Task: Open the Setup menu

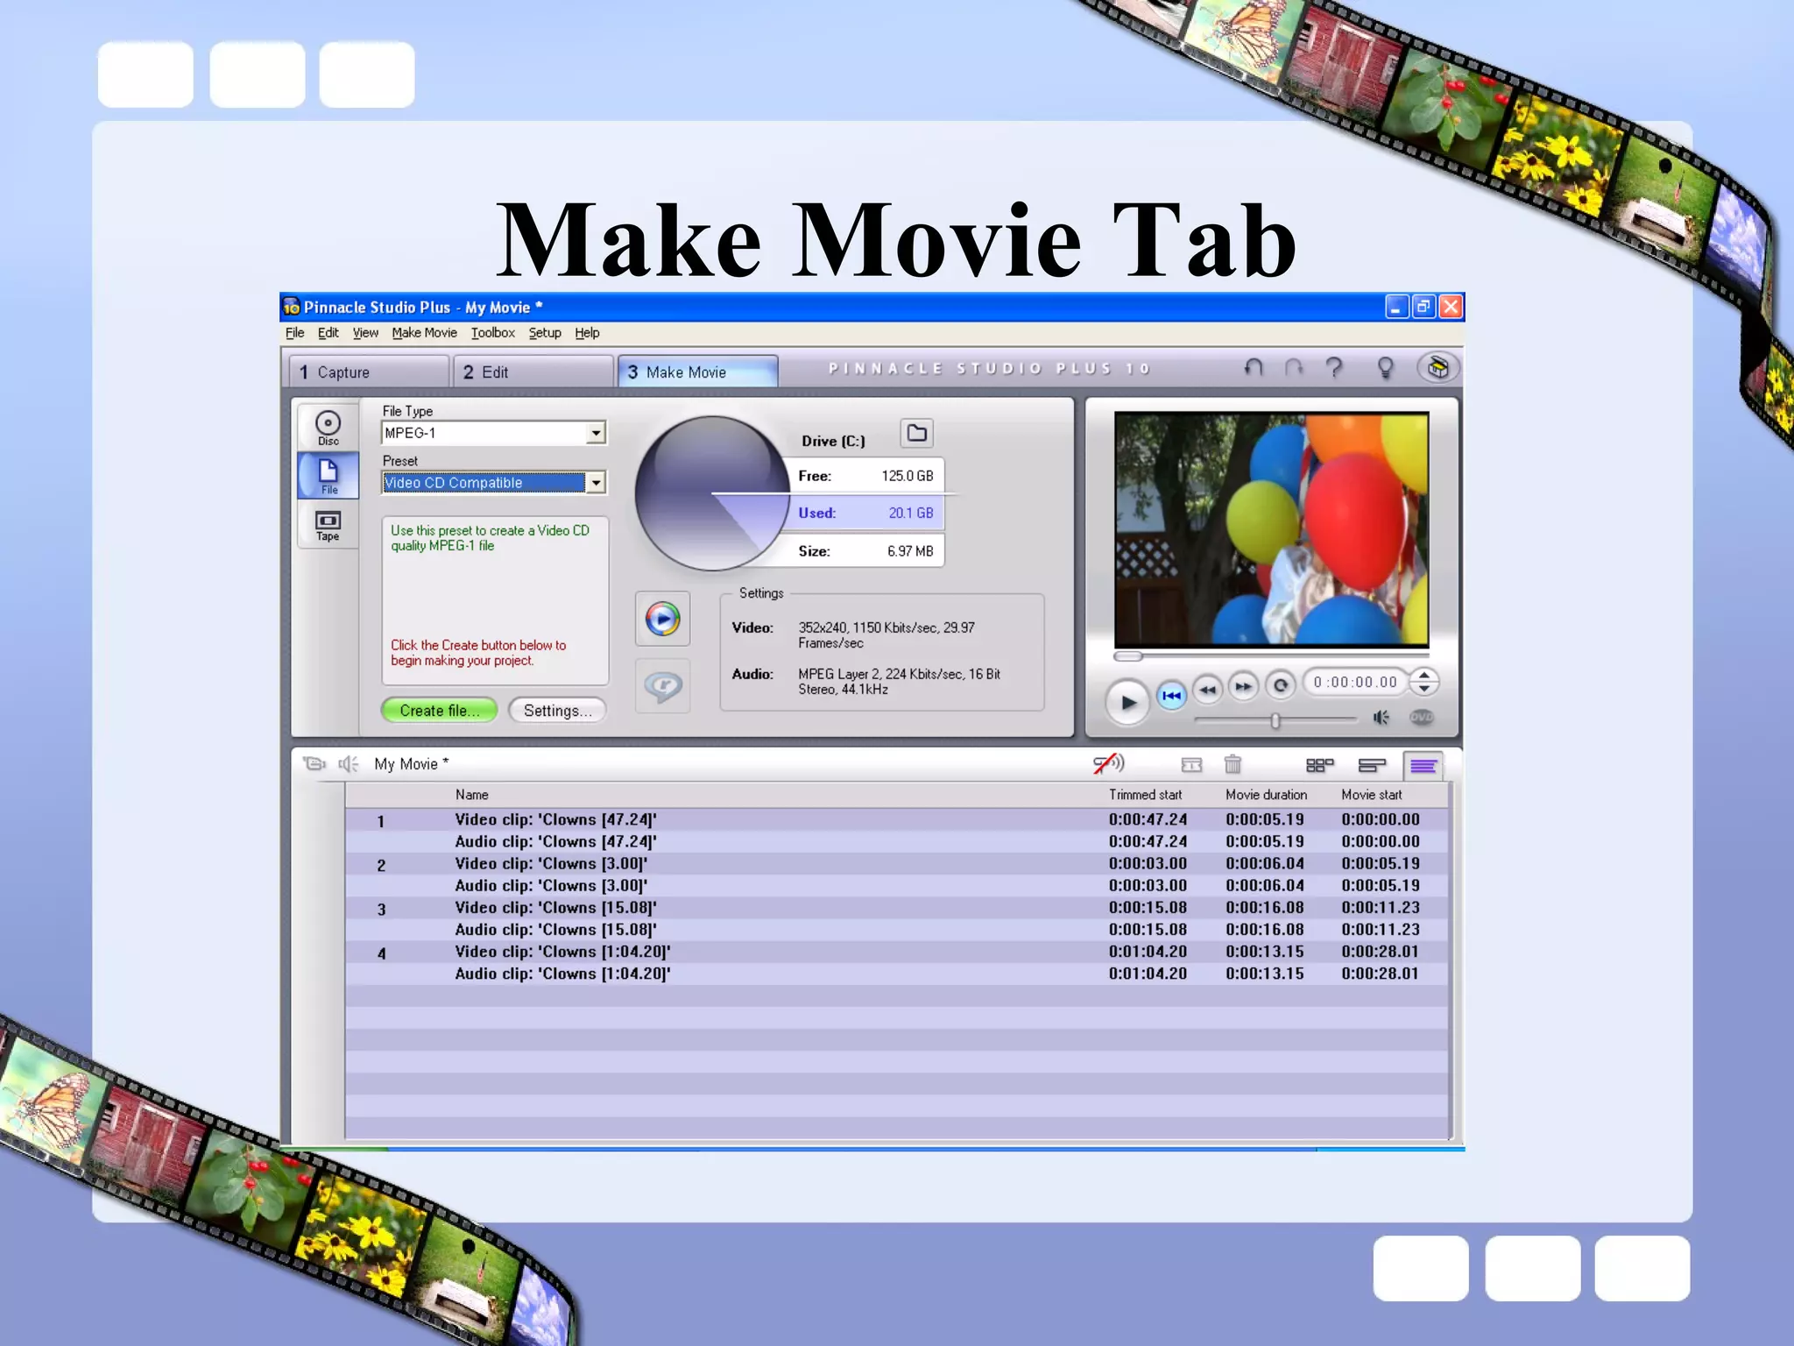Action: (x=544, y=333)
